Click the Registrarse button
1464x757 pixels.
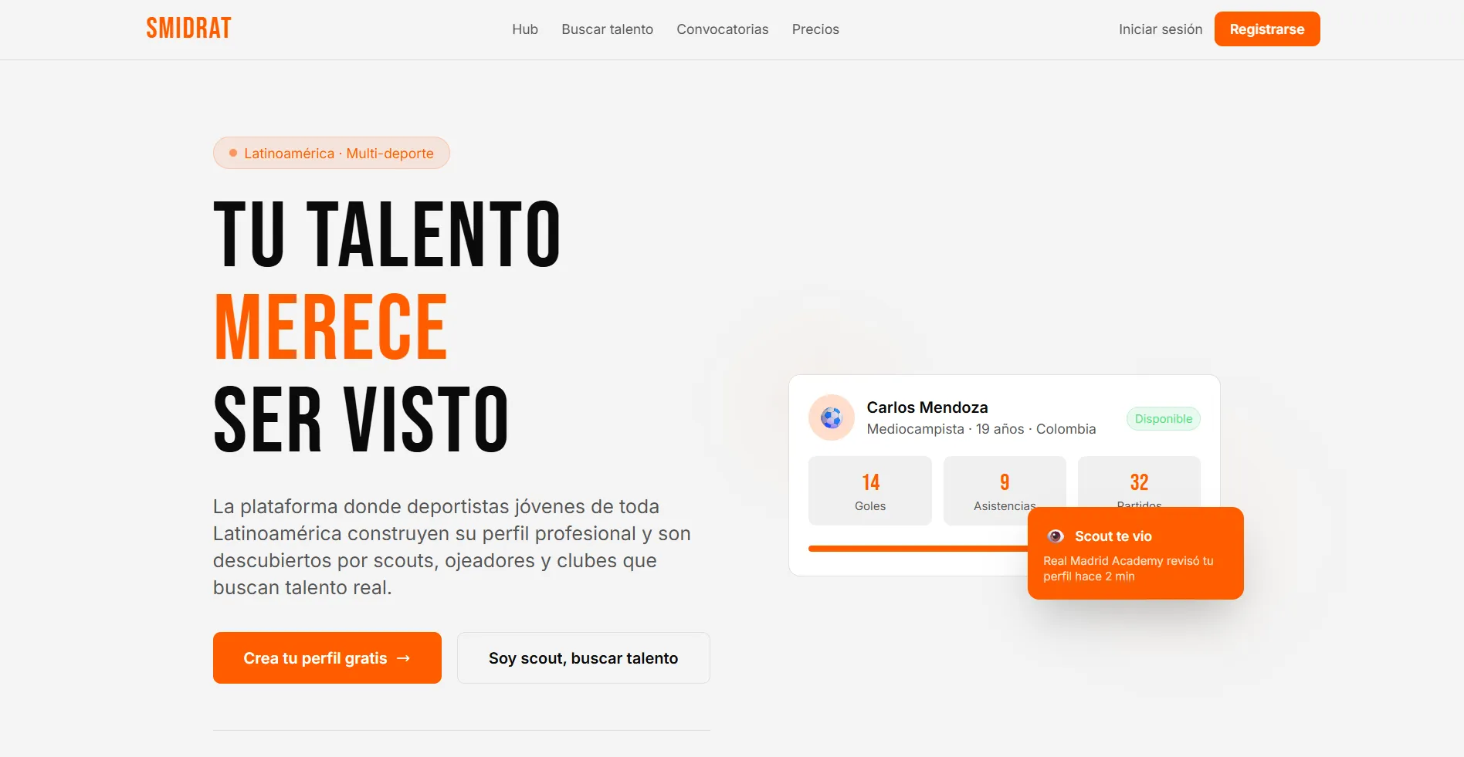(x=1267, y=29)
